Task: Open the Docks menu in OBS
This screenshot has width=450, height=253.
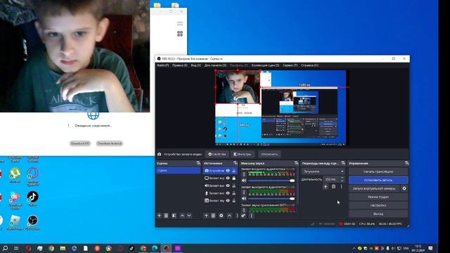Action: tap(215, 65)
